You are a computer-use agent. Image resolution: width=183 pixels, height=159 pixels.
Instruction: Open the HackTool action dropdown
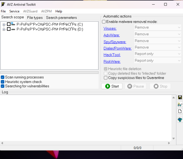pyautogui.click(x=158, y=54)
